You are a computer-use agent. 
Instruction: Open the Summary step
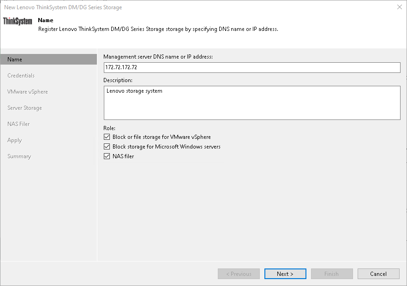pos(19,156)
